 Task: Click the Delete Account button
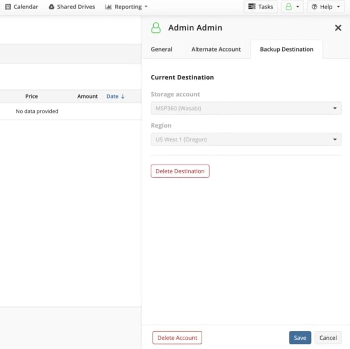(177, 337)
